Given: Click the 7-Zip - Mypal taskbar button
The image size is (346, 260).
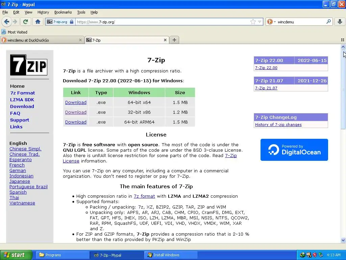Looking at the screenshot, I should tap(117, 255).
